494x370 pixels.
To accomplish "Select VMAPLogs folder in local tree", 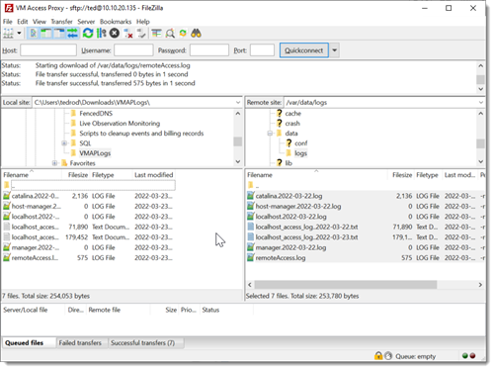I will click(x=95, y=153).
